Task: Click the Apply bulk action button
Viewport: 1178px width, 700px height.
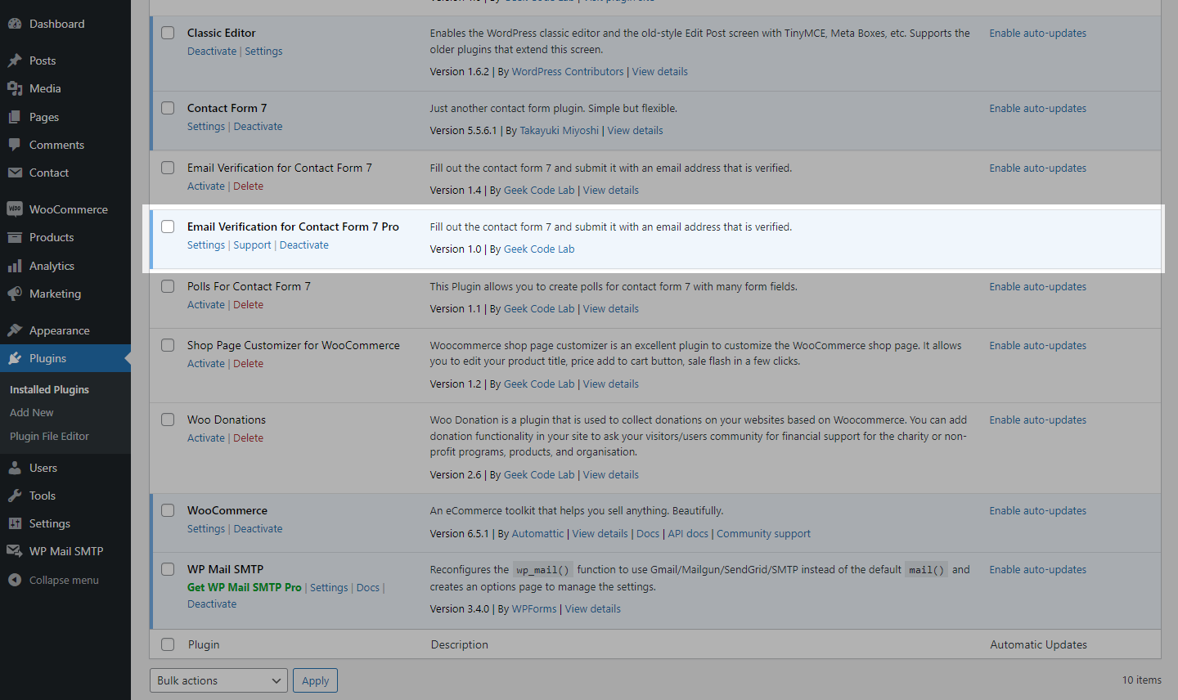Action: point(315,680)
